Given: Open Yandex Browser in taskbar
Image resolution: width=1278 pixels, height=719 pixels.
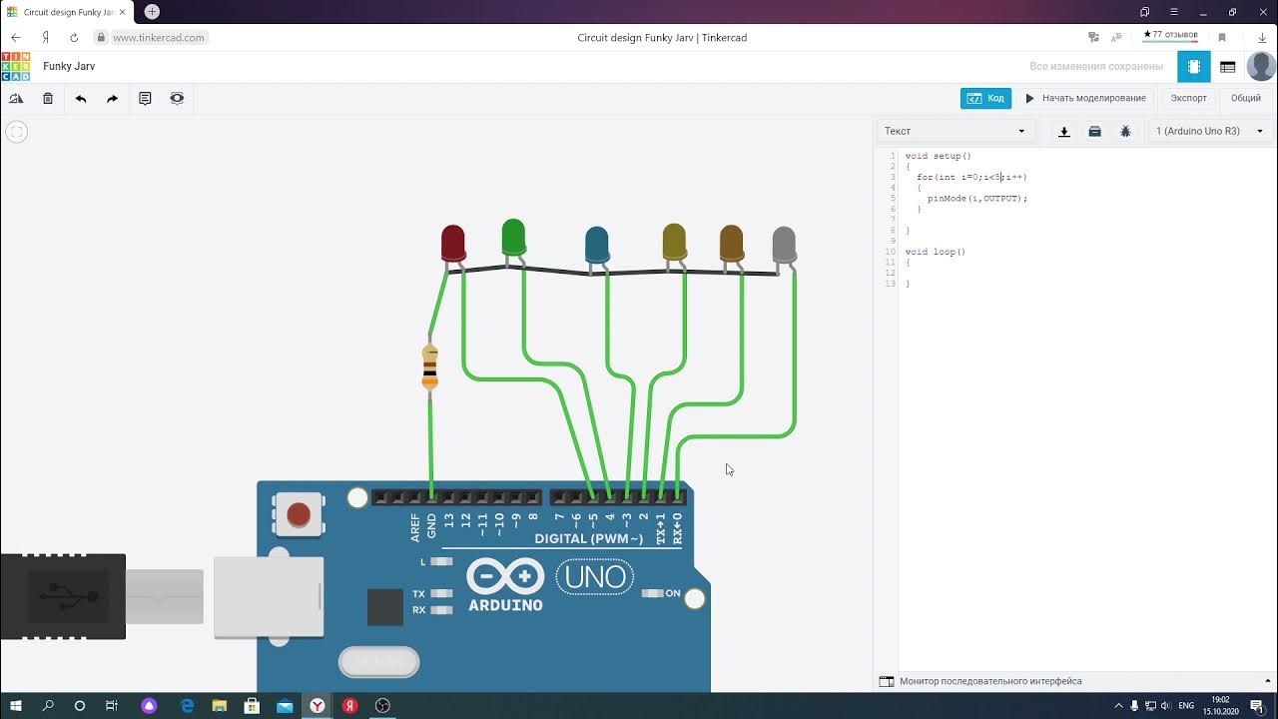Looking at the screenshot, I should pos(317,705).
